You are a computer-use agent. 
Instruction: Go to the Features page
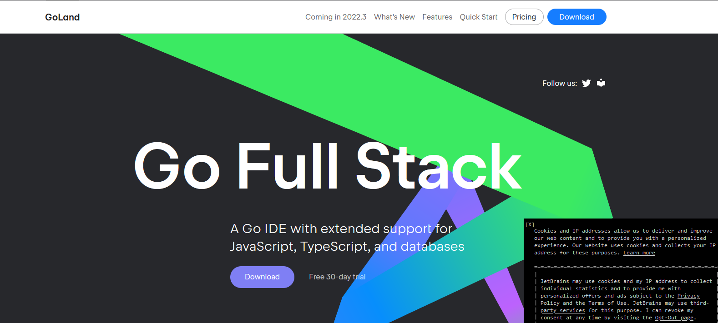(x=437, y=17)
